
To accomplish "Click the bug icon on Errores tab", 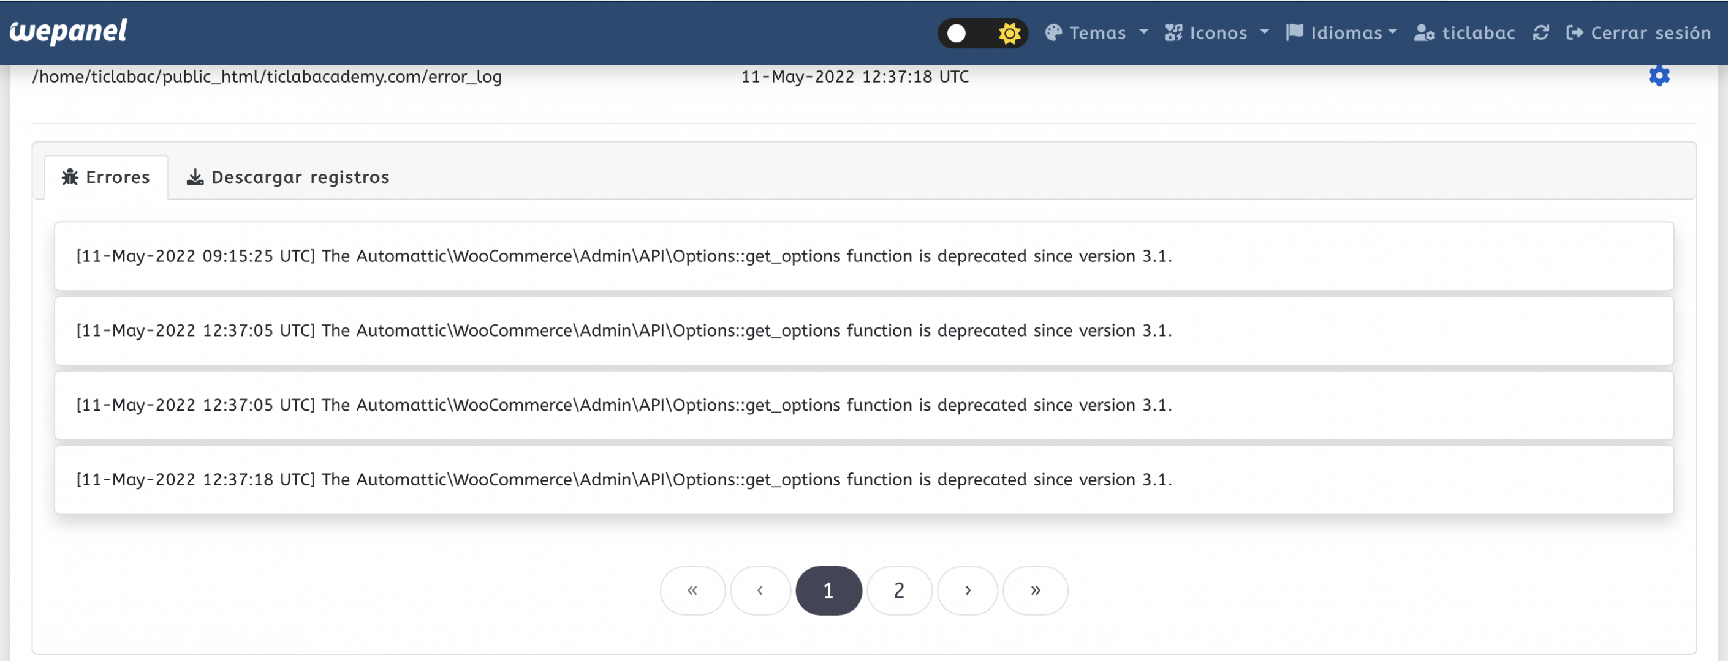I will [x=70, y=177].
